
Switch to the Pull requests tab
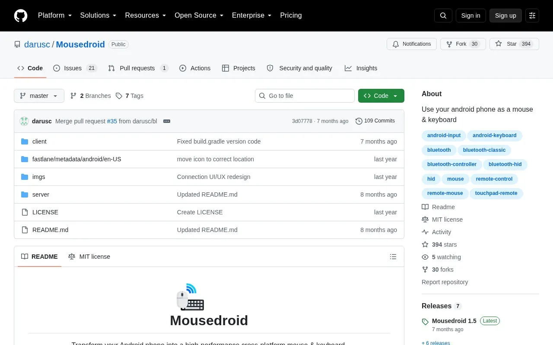coord(138,68)
